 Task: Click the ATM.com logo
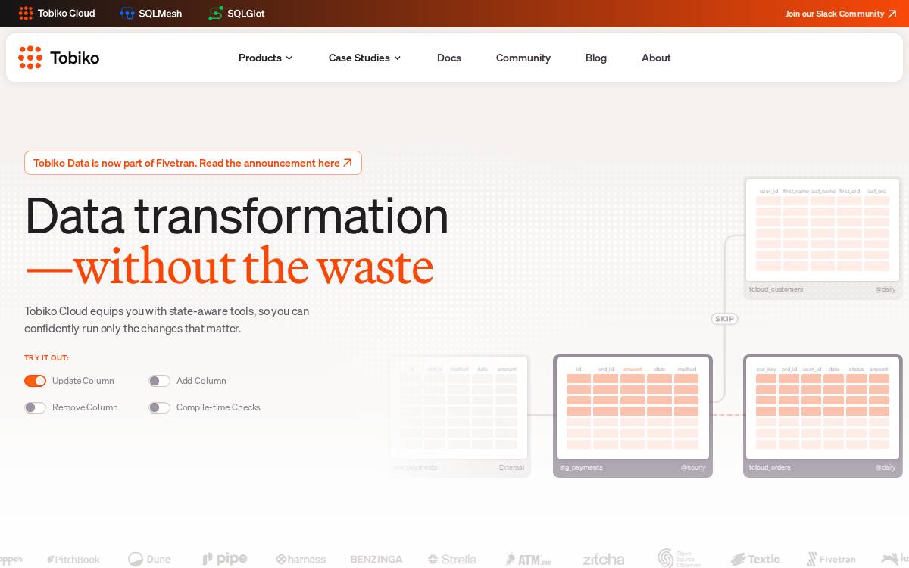529,560
